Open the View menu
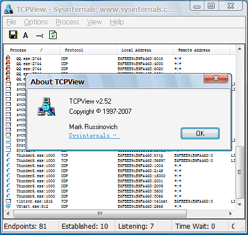 pos(95,22)
